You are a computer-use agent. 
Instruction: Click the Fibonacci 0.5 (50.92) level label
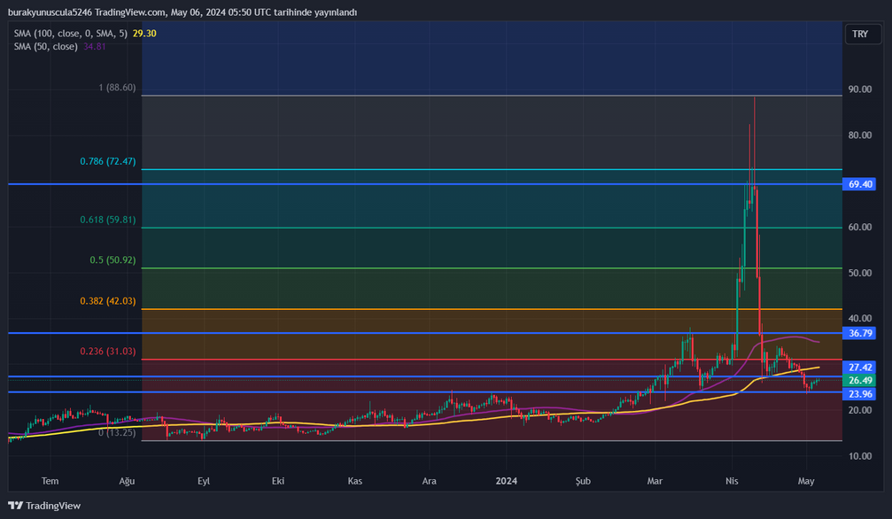pos(112,260)
